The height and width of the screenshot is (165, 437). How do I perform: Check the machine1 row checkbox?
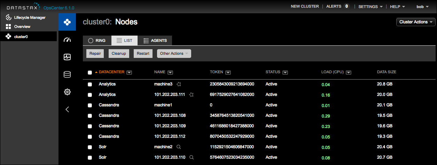[90, 105]
